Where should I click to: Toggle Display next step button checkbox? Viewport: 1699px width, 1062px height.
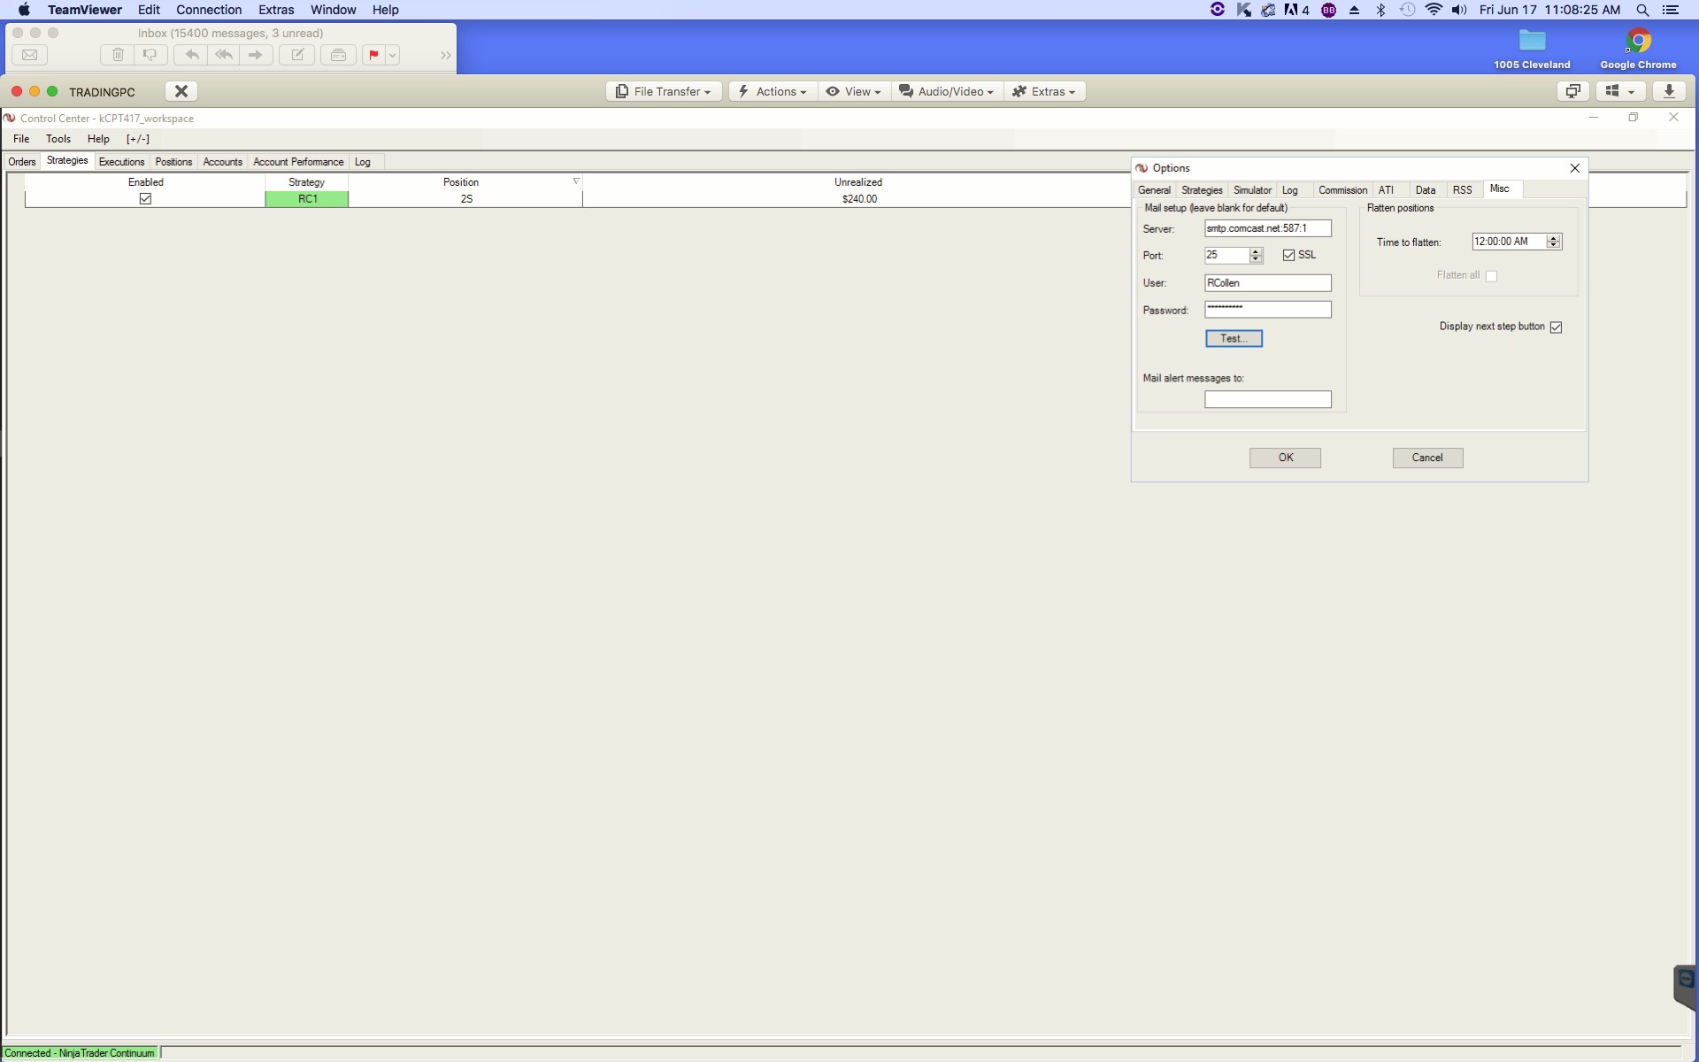pyautogui.click(x=1556, y=327)
